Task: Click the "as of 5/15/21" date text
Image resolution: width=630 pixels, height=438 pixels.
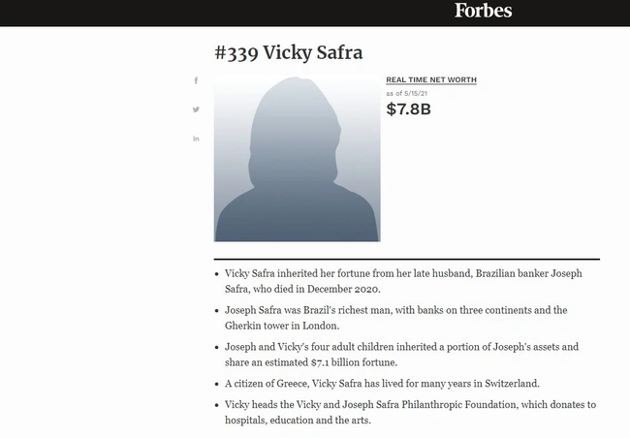Action: tap(408, 92)
